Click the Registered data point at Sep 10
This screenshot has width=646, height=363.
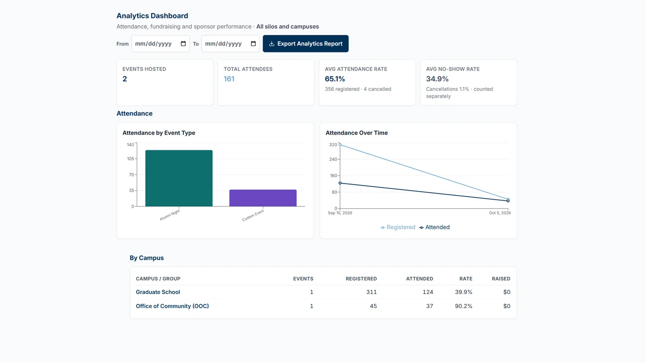(x=340, y=145)
